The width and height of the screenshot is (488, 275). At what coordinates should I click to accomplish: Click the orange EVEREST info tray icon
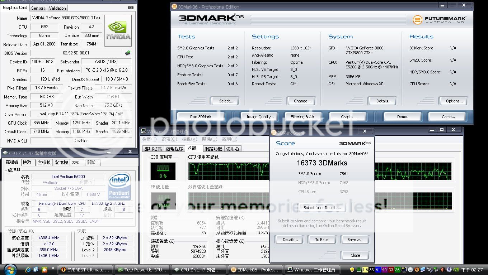417,269
